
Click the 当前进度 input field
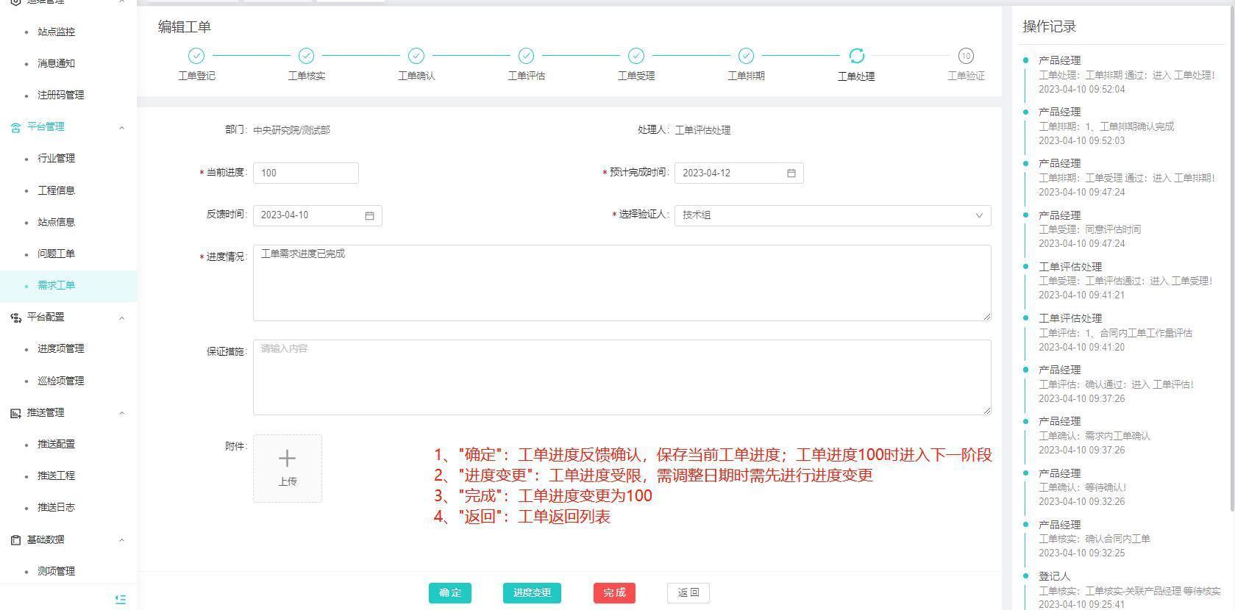click(x=305, y=173)
